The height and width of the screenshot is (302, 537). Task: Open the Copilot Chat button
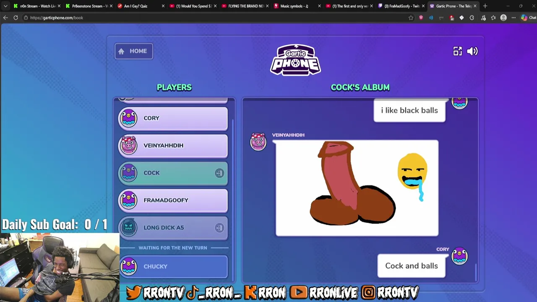point(529,18)
